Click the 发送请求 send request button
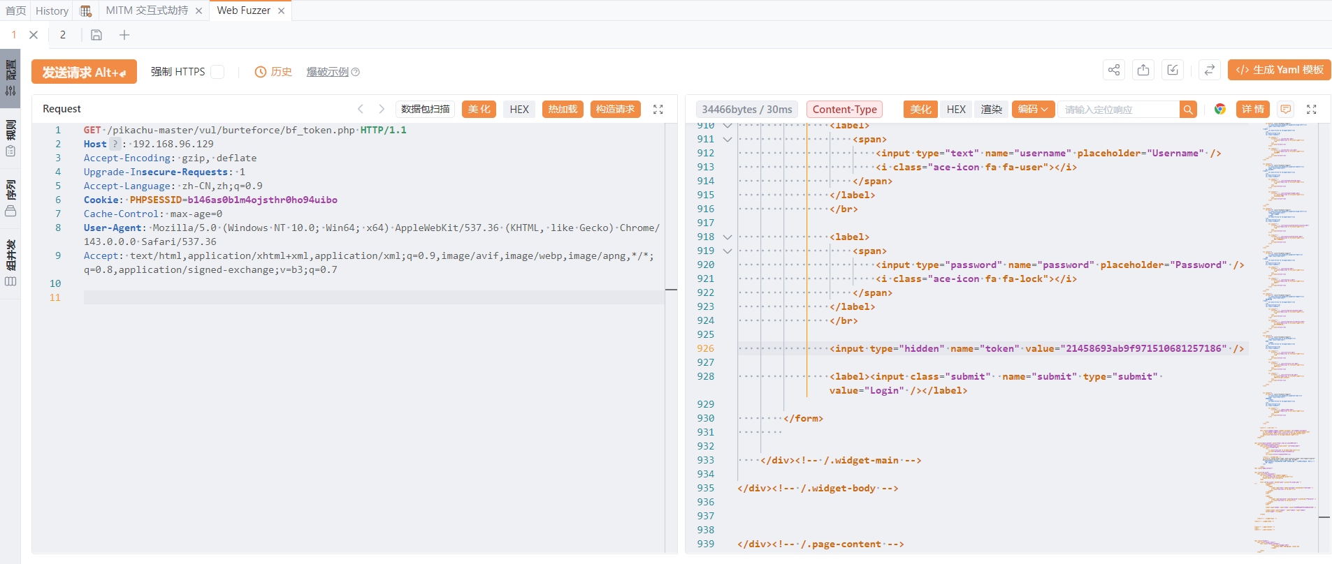The height and width of the screenshot is (564, 1332). click(84, 72)
